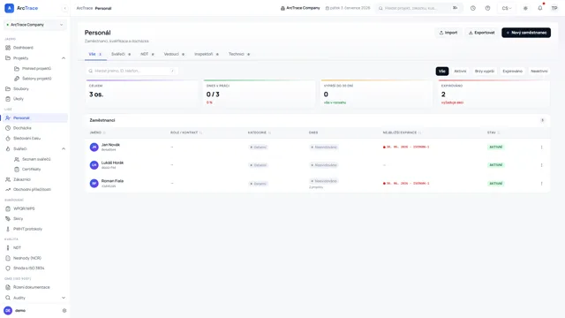This screenshot has height=318, width=565.
Task: Open the history clock icon in header
Action: (473, 8)
